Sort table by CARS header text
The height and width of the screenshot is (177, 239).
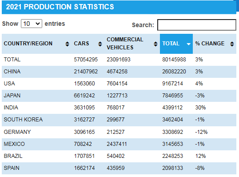point(81,44)
